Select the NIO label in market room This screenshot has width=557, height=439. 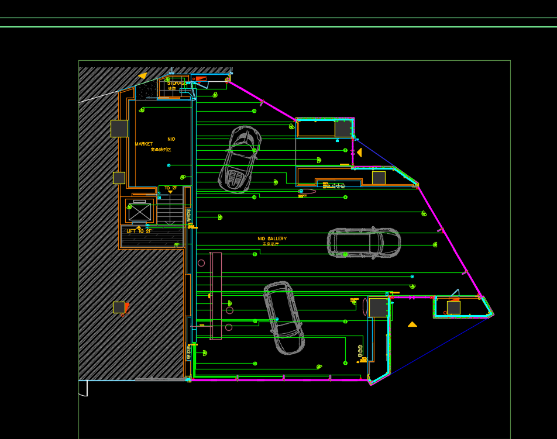[x=171, y=139]
